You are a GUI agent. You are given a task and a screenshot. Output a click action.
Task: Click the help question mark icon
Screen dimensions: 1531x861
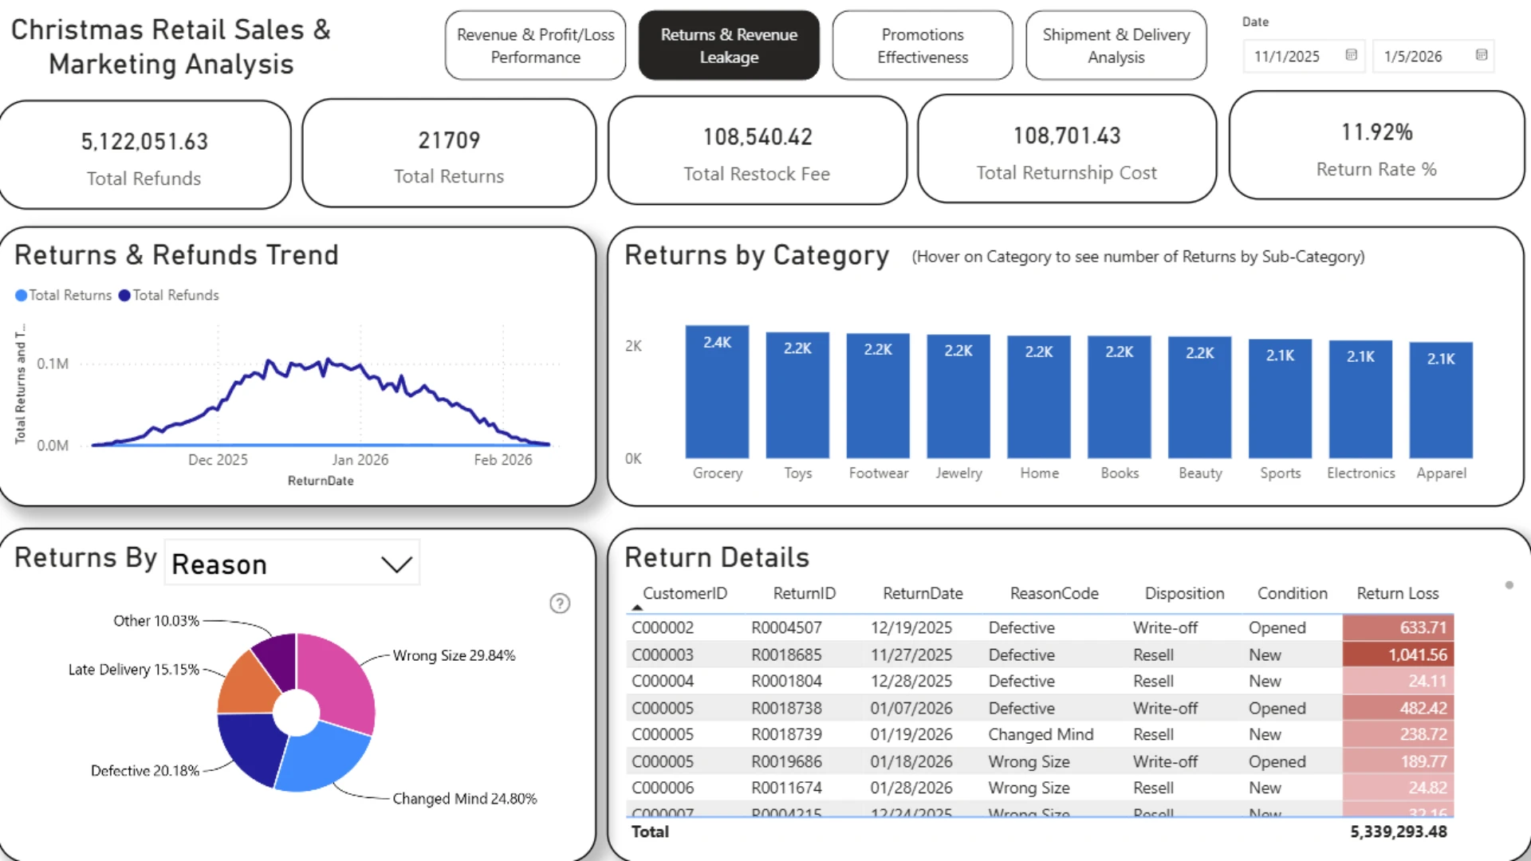(x=560, y=603)
